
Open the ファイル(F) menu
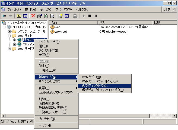14,9
